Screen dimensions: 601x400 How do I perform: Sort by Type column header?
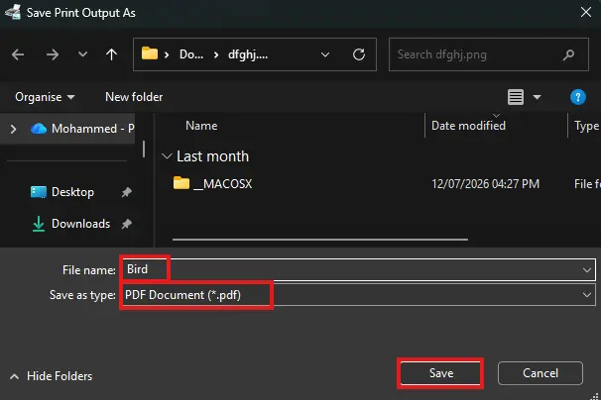[586, 126]
